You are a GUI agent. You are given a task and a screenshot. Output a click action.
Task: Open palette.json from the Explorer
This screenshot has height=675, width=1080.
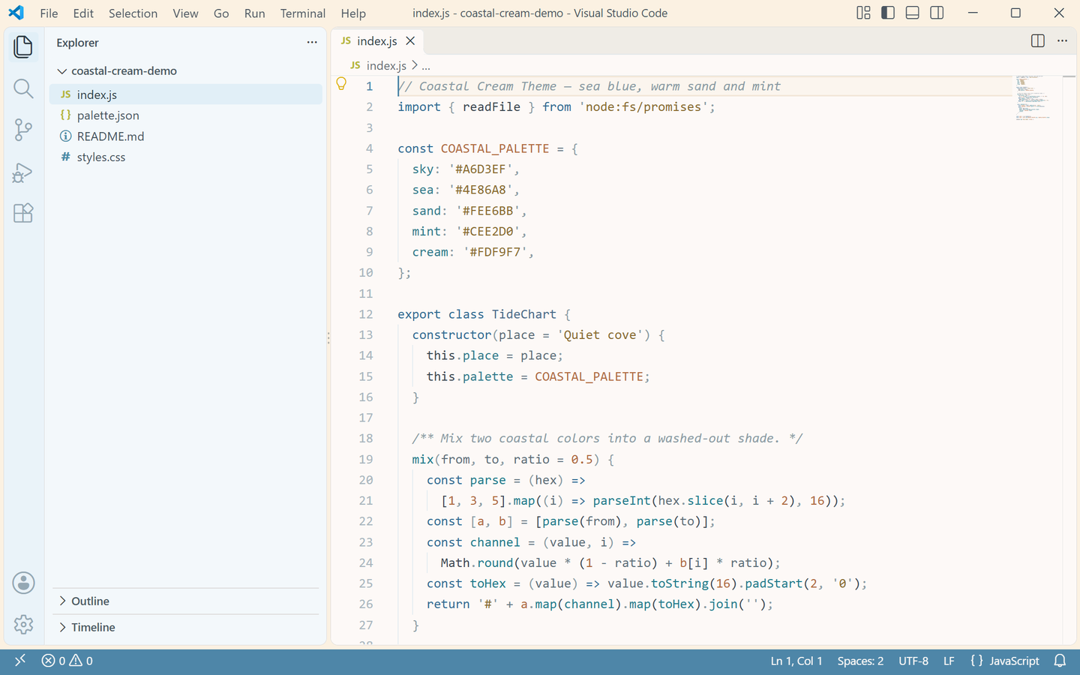point(186,115)
